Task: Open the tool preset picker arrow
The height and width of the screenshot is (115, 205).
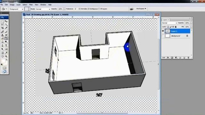Action: tap(6, 9)
